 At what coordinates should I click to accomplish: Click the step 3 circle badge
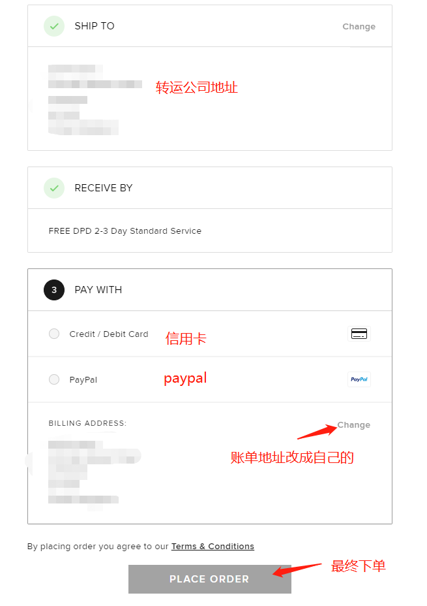coord(54,290)
